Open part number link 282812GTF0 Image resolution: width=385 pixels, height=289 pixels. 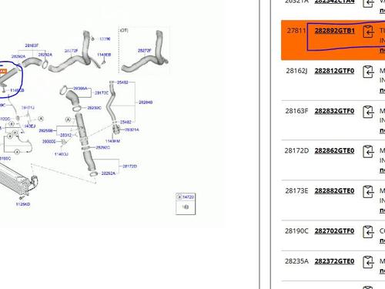click(334, 71)
